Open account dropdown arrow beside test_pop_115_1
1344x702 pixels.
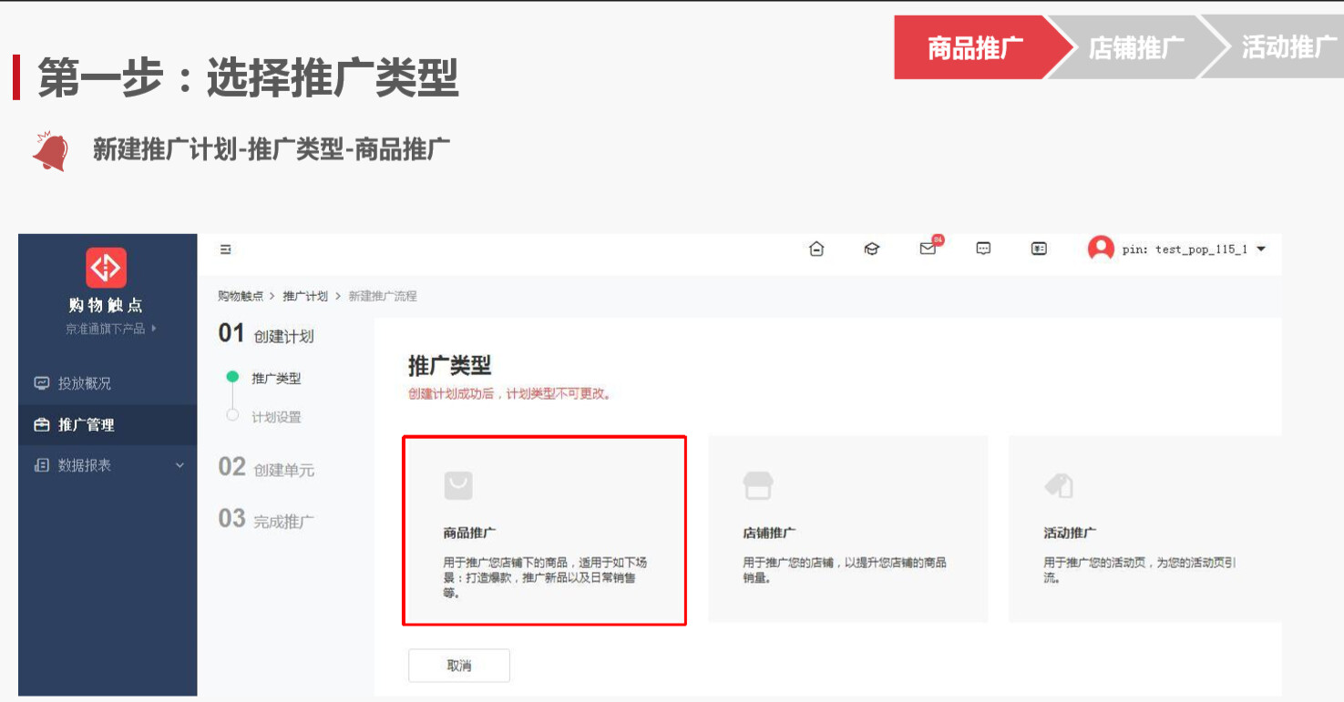tap(1261, 249)
